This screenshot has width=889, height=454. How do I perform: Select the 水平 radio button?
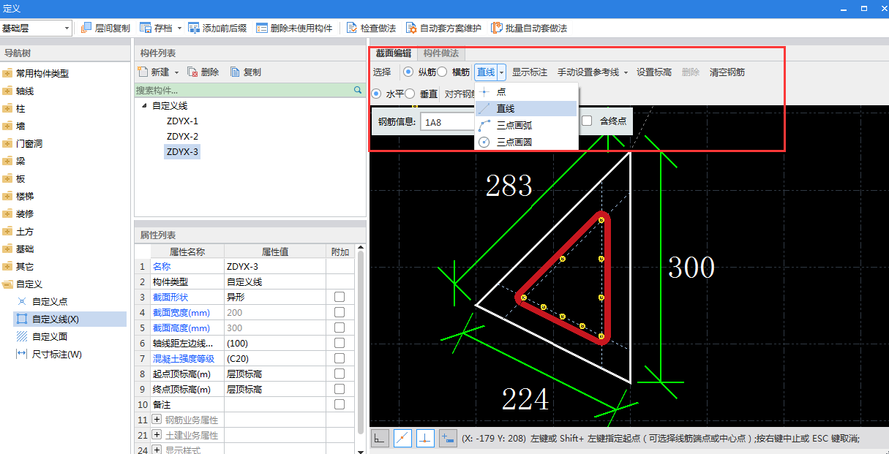click(377, 94)
